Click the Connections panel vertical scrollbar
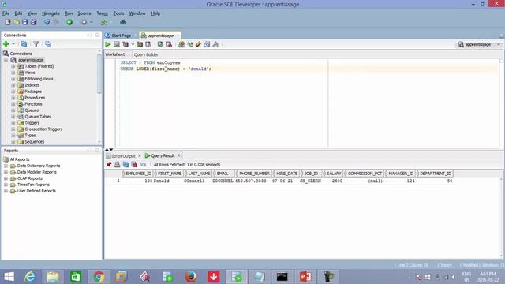 99,73
